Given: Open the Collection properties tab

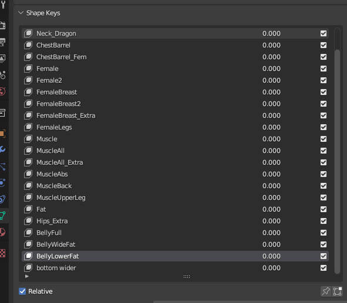Looking at the screenshot, I should coord(3,113).
